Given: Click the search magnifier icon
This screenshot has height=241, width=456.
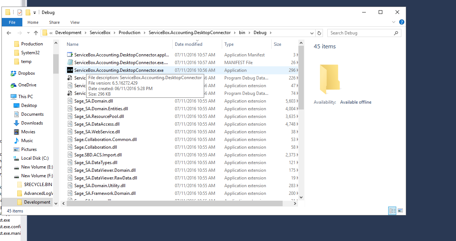Looking at the screenshot, I should [x=396, y=33].
